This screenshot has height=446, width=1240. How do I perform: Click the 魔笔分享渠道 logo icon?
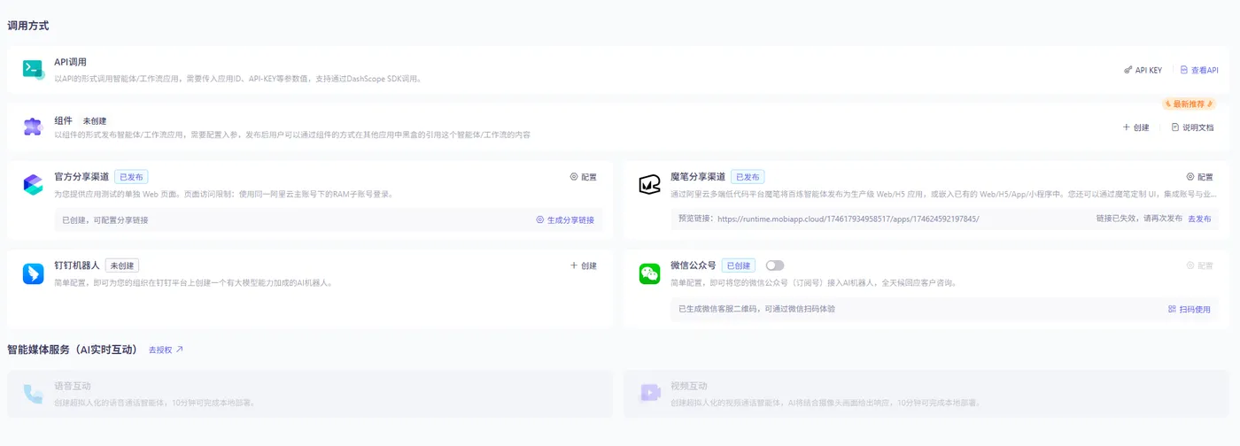[649, 184]
